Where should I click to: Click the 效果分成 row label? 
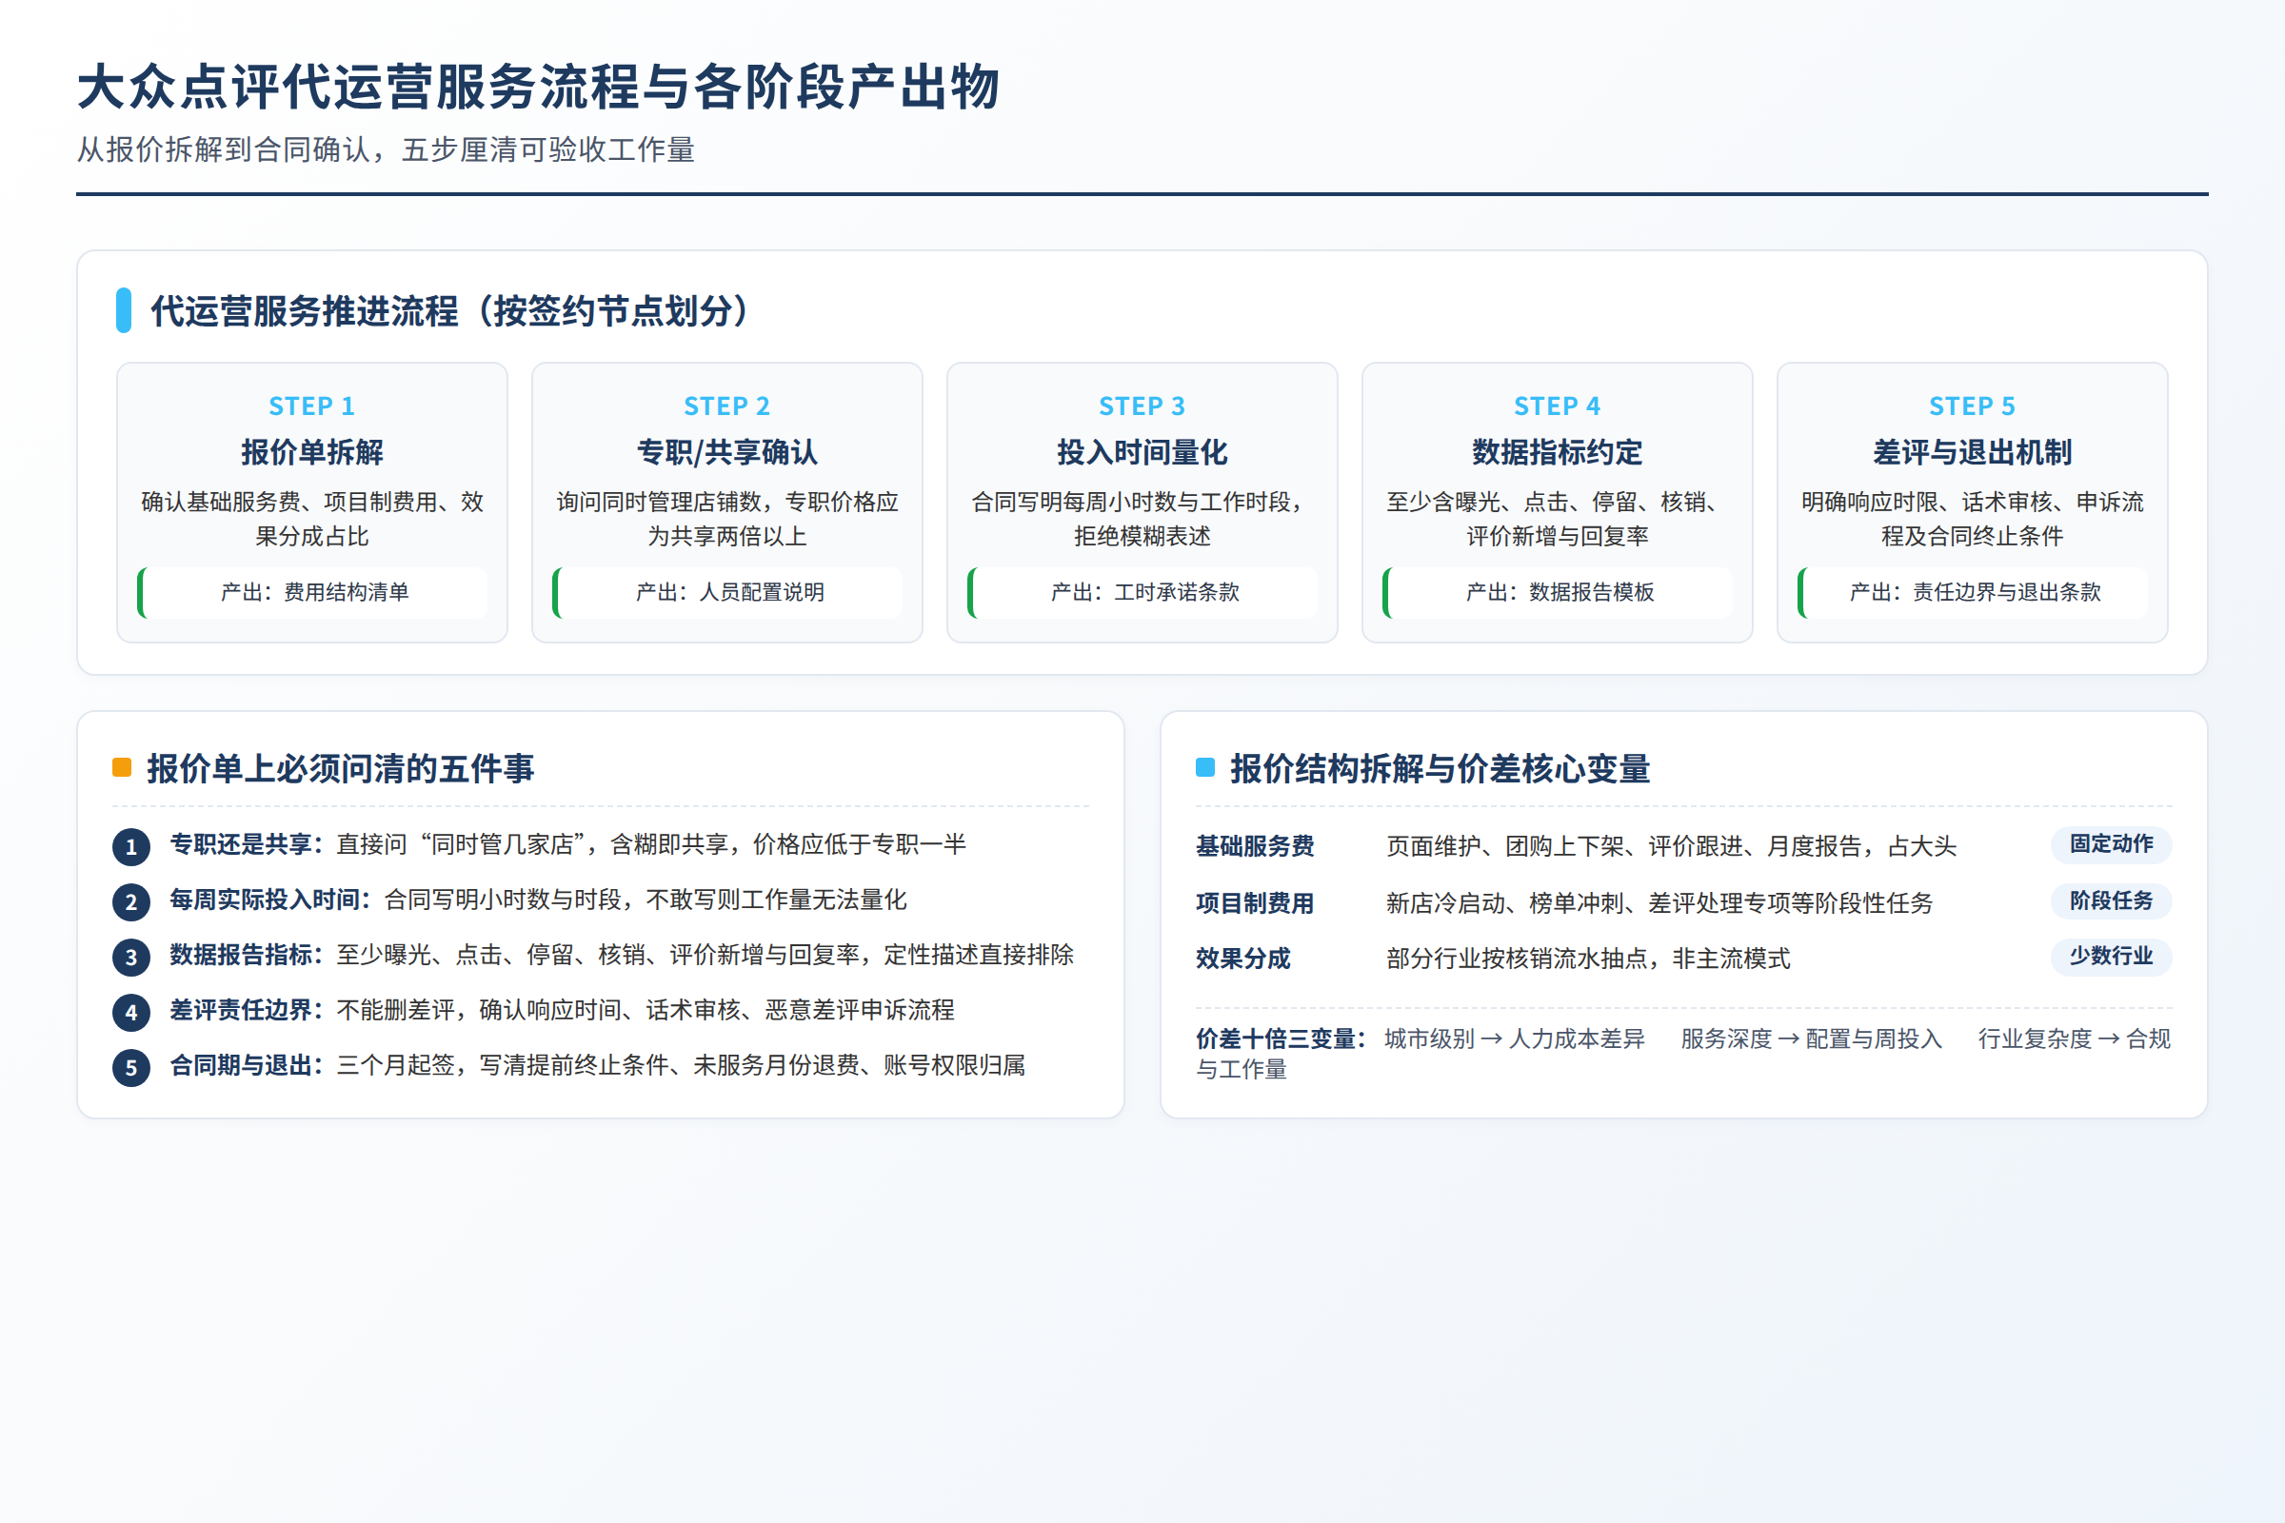tap(1242, 959)
